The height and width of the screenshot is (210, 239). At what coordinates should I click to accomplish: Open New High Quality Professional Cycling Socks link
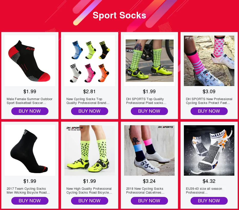tap(89, 191)
